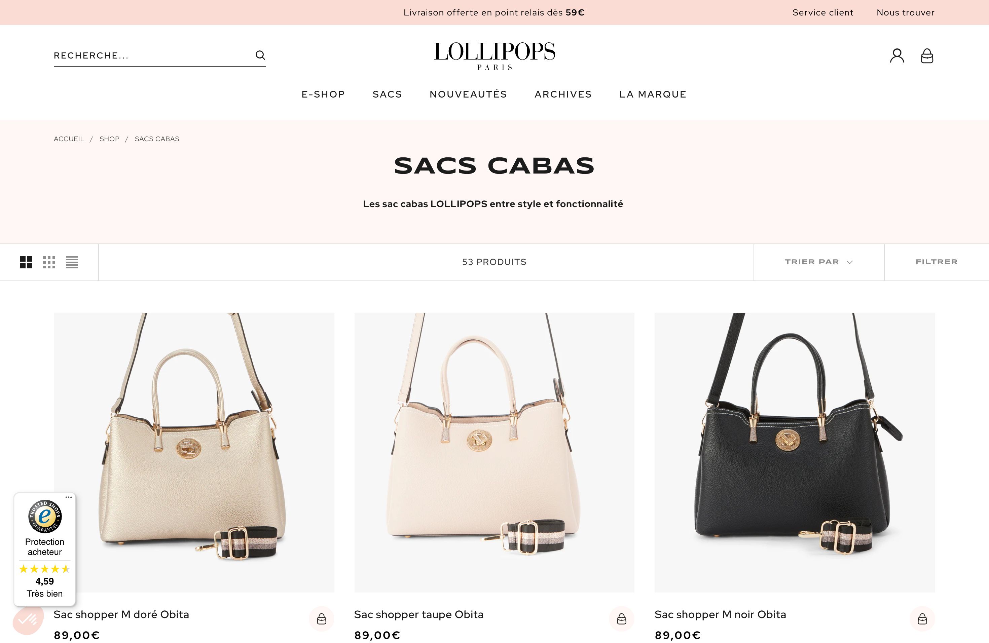
Task: Go to Service client link
Action: [823, 12]
